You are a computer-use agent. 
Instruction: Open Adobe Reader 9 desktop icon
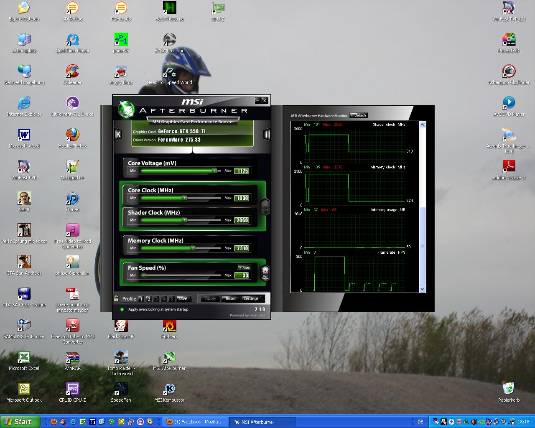(509, 170)
